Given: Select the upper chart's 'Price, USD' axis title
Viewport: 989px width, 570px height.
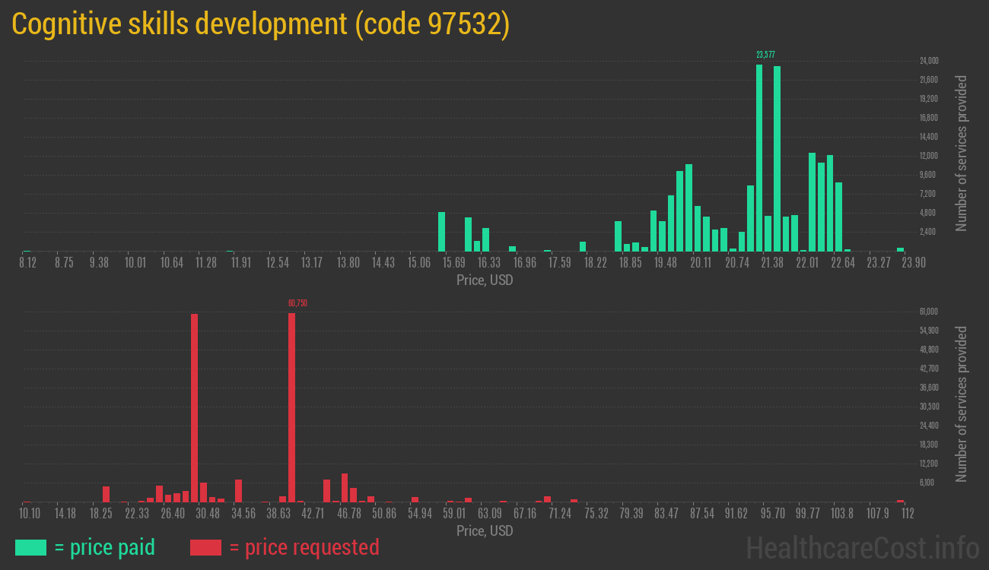Looking at the screenshot, I should pyautogui.click(x=485, y=280).
